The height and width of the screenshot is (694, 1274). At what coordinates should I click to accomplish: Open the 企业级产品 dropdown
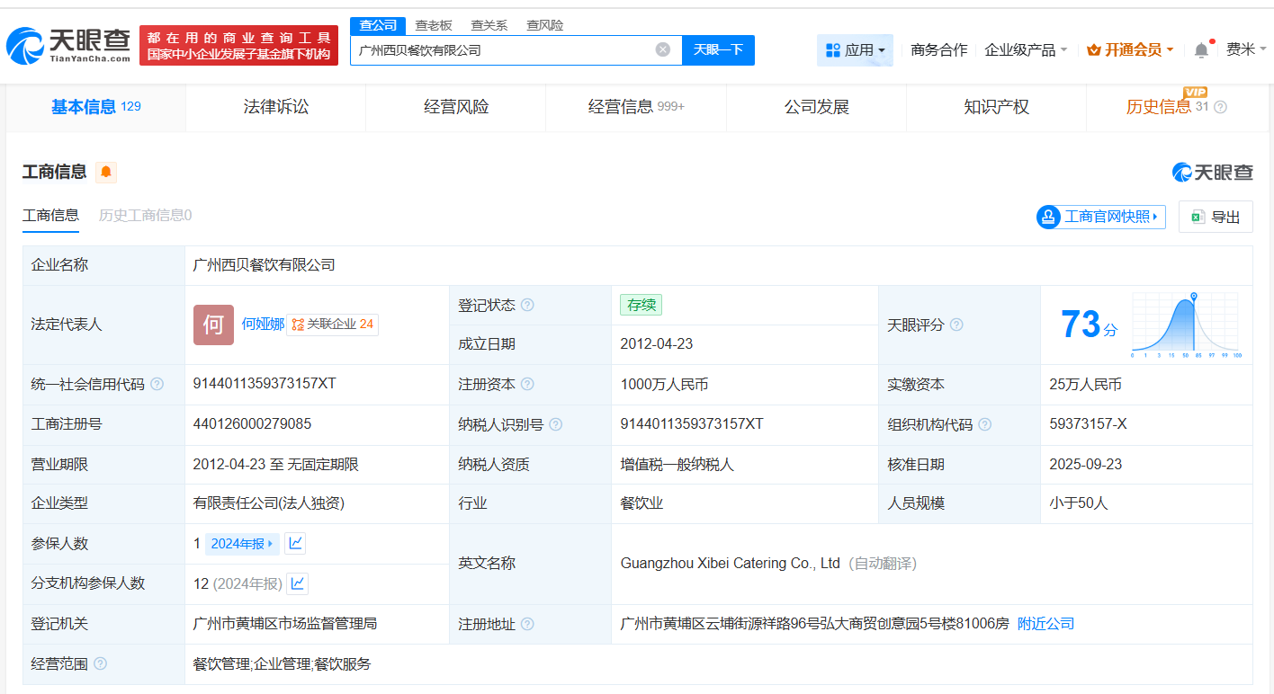[1026, 50]
